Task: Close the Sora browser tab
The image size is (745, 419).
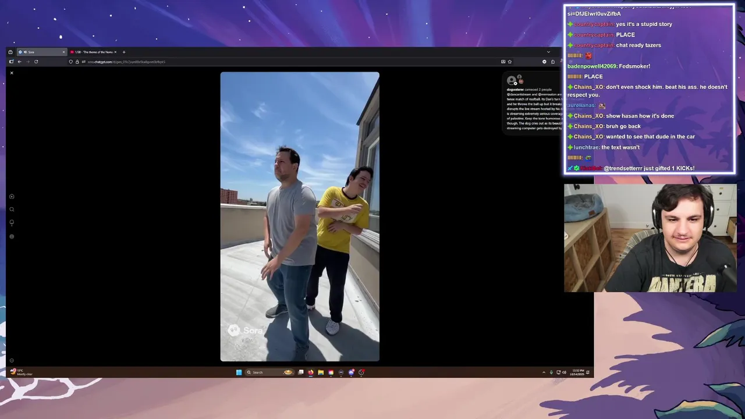Action: 63,52
